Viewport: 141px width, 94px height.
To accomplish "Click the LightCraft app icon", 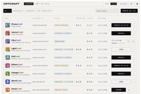I will click(8, 49).
